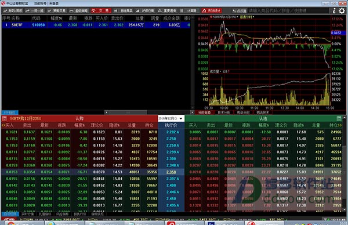
Task: Expand the expiry month dropdown
Action: coord(181,118)
